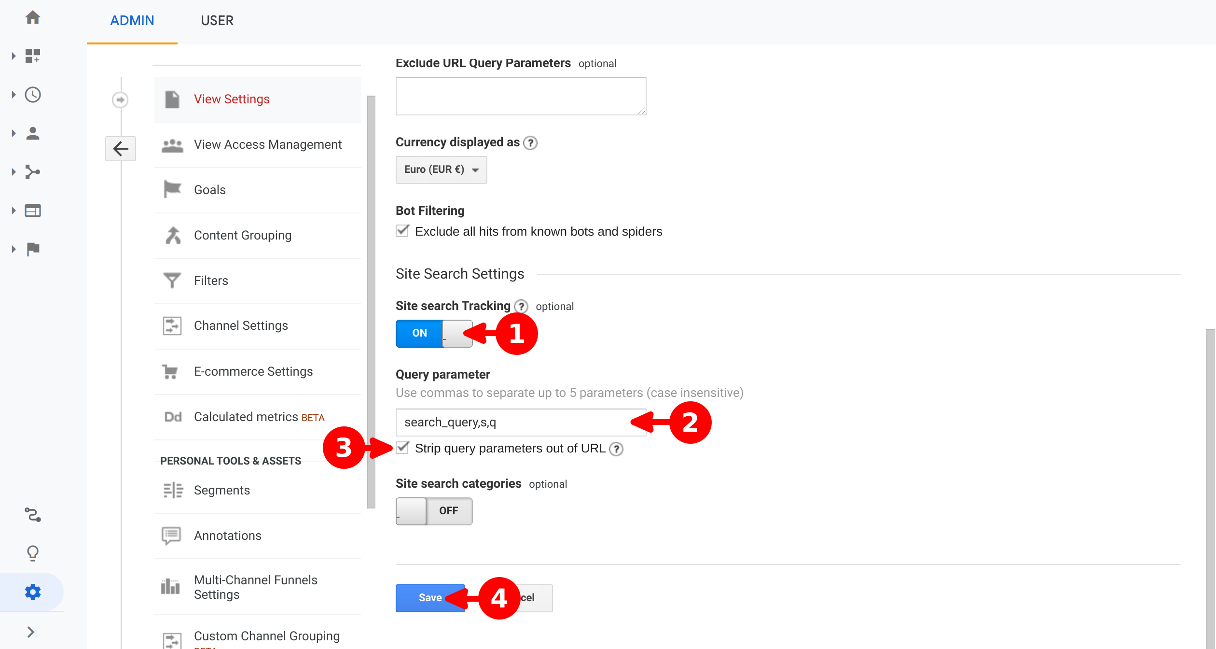Viewport: 1216px width, 649px height.
Task: Expand the collapsed sidebar chevron
Action: pos(31,632)
